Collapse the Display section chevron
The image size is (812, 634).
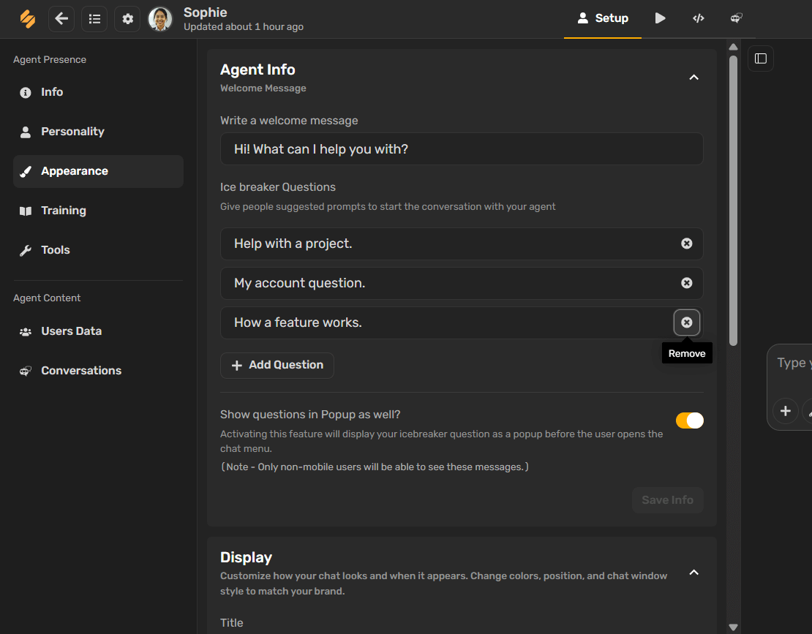[x=694, y=573]
